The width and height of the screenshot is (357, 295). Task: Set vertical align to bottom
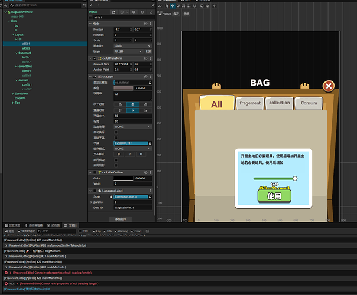pyautogui.click(x=145, y=110)
